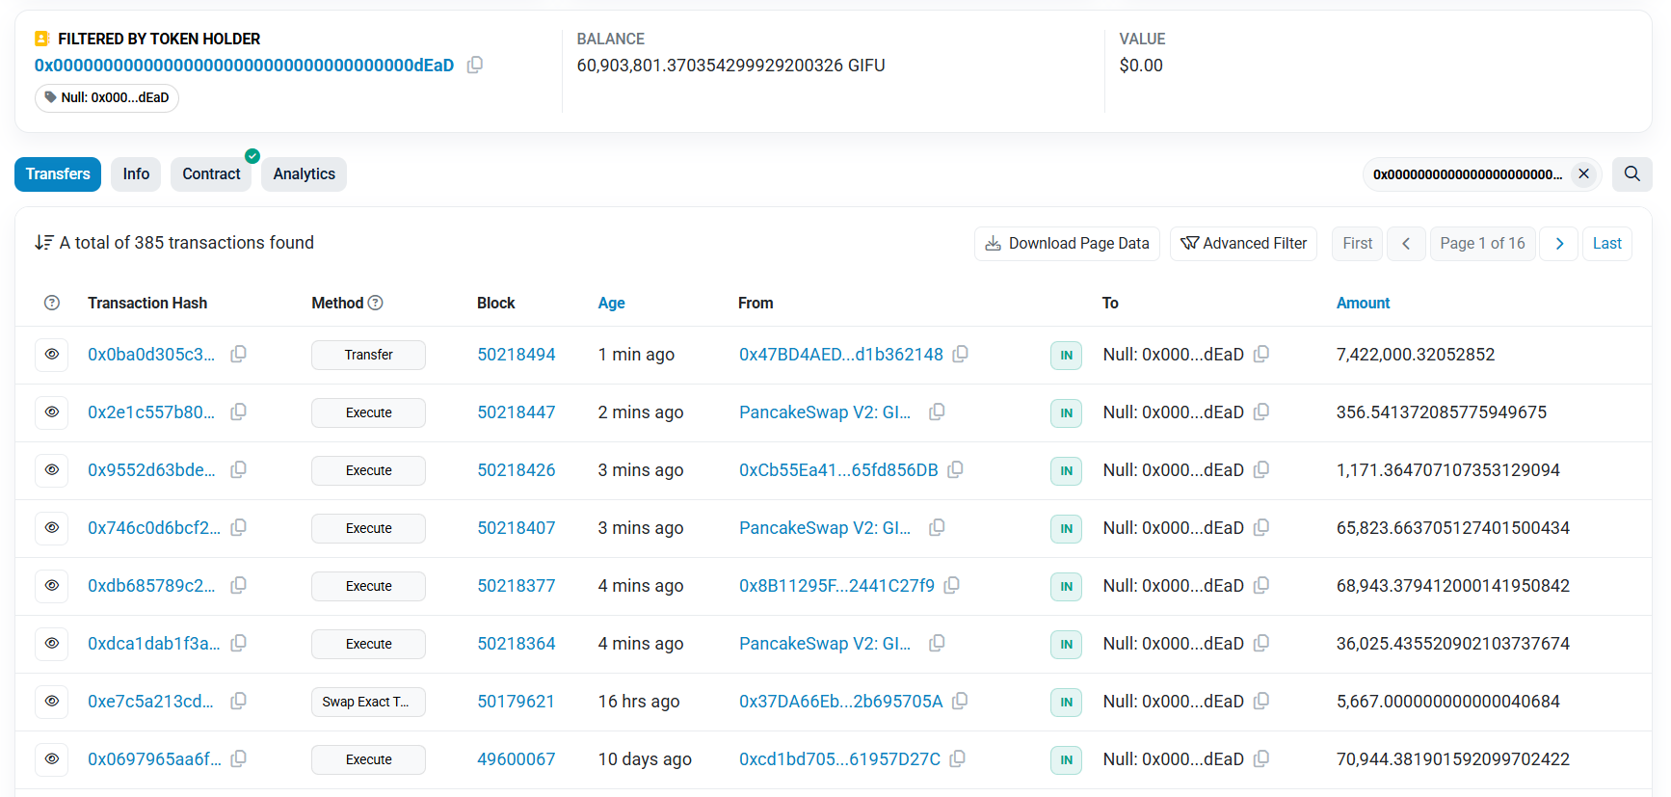
Task: Copy From address 0xCb55Ea41...65fd856DB
Action: 955,470
